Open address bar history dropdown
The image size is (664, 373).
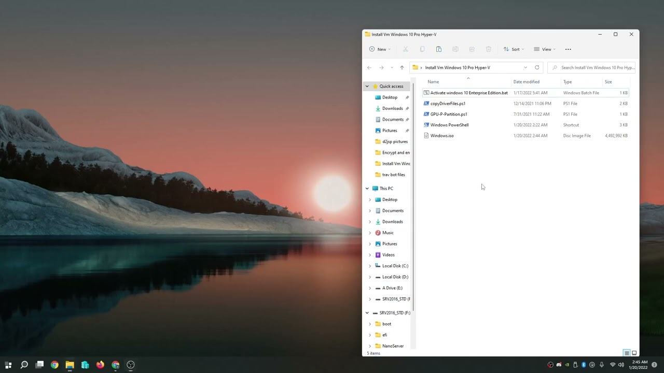coord(525,67)
